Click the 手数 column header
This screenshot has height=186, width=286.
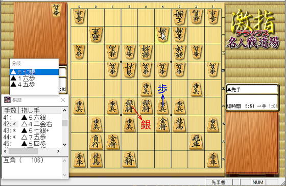tap(11, 110)
